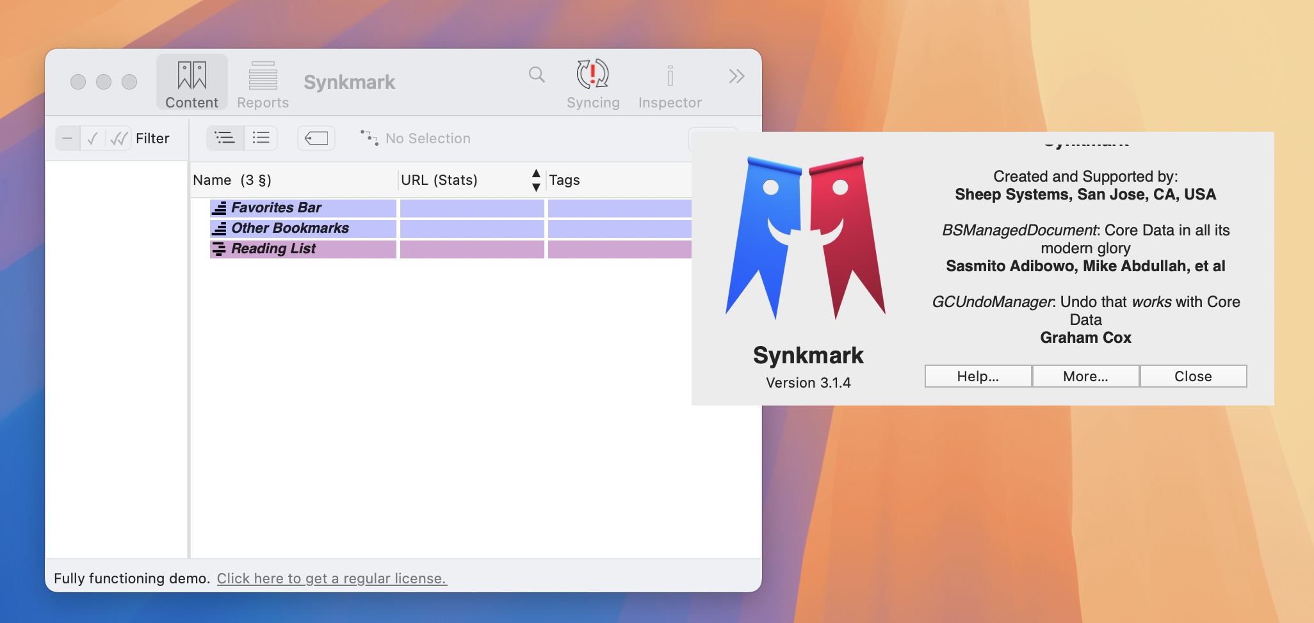Close the About Synkmark window

1193,376
